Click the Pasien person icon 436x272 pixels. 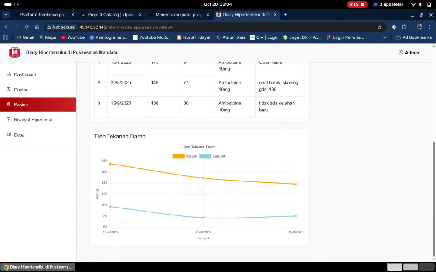coord(9,104)
